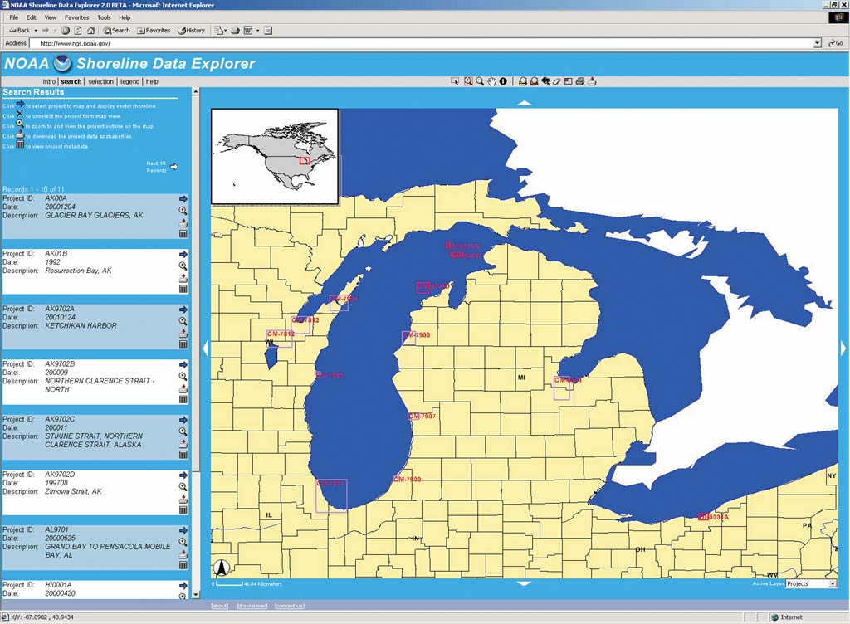Pan the map east with right arrow
Image resolution: width=850 pixels, height=624 pixels.
point(843,349)
